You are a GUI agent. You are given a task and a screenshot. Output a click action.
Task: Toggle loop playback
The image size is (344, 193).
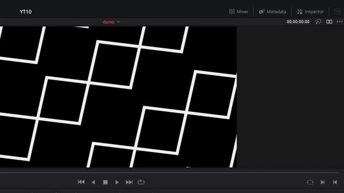(x=141, y=182)
